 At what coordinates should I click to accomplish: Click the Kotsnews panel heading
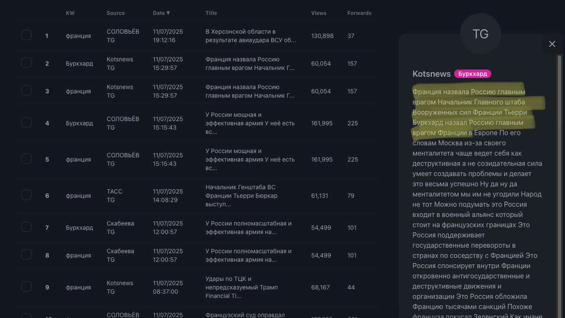432,74
